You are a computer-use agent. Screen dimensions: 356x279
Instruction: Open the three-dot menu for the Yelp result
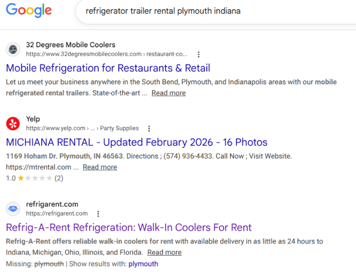(149, 129)
